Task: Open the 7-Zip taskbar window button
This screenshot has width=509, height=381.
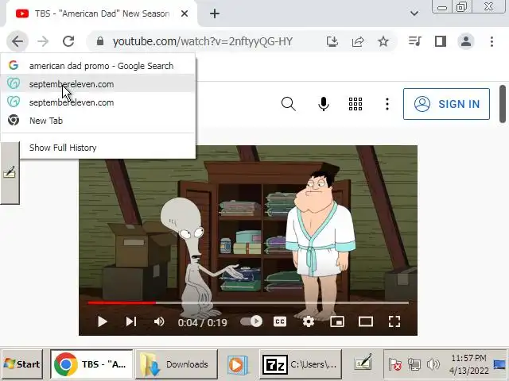Action: 301,364
